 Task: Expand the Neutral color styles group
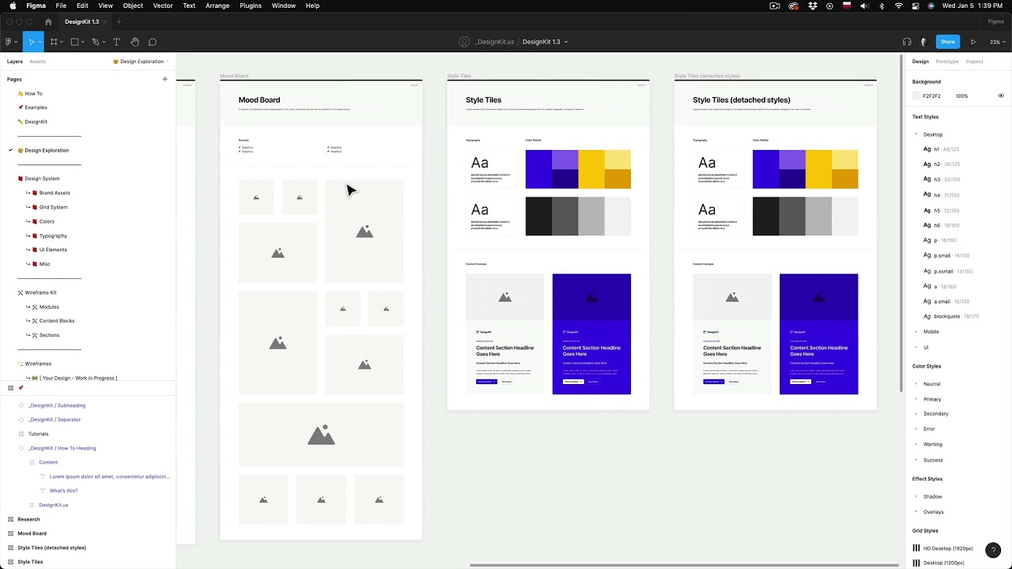916,384
